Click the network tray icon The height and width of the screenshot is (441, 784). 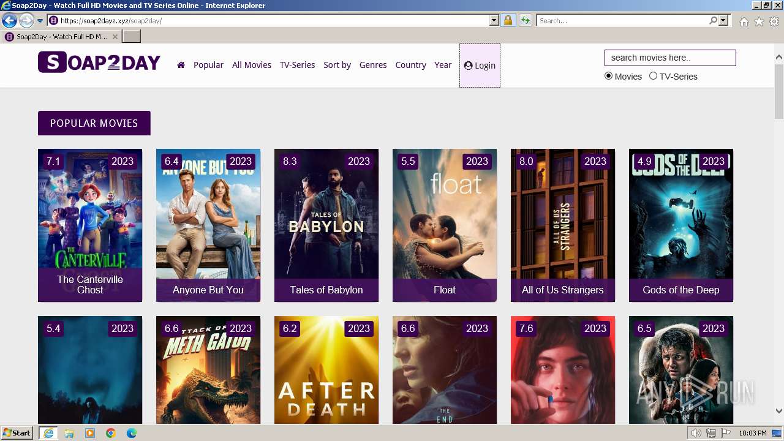[710, 434]
